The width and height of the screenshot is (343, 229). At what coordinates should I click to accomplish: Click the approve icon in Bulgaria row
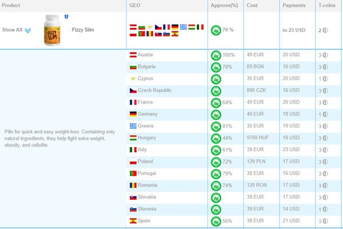[216, 67]
